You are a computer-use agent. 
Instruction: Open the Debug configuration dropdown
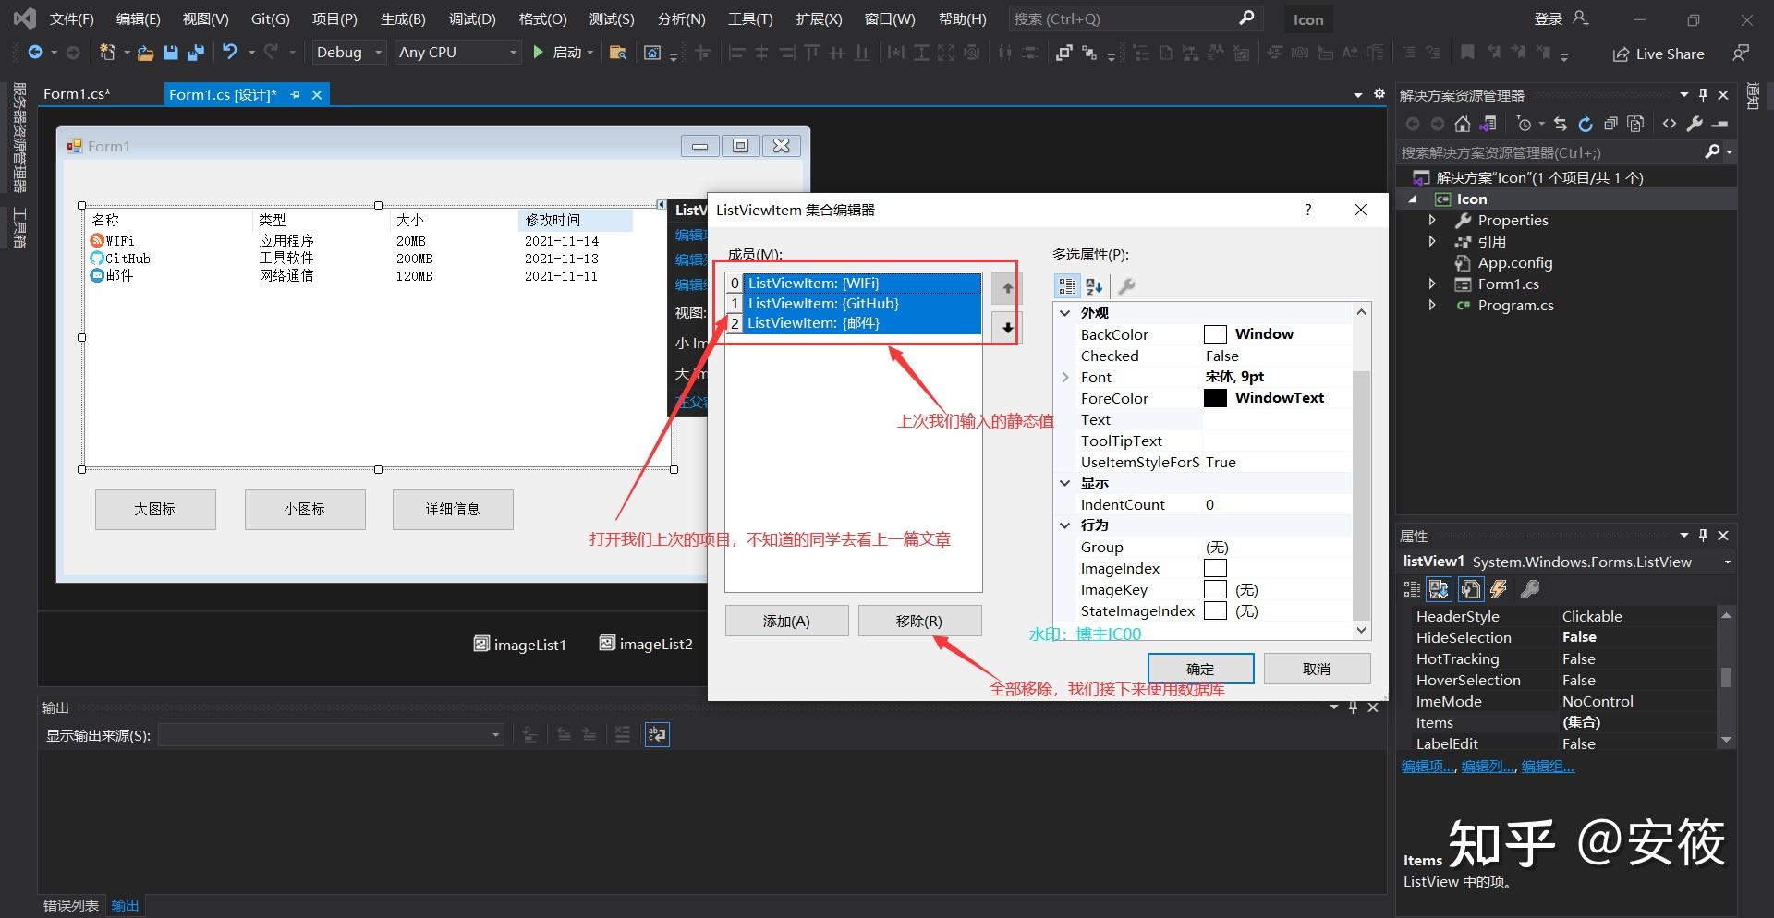348,53
